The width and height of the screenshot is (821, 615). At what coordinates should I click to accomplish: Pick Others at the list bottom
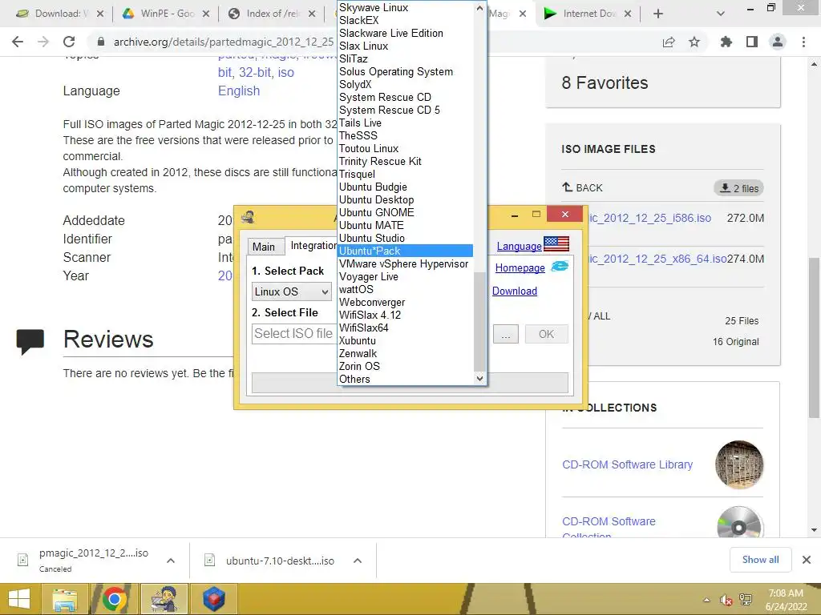pyautogui.click(x=405, y=379)
